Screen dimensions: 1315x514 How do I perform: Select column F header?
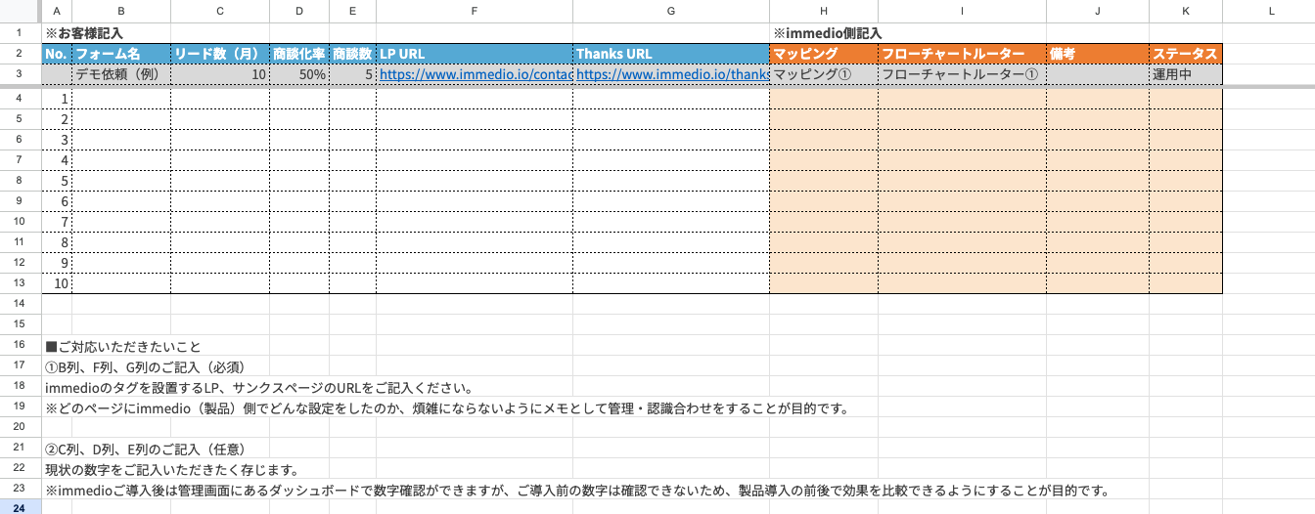coord(475,11)
